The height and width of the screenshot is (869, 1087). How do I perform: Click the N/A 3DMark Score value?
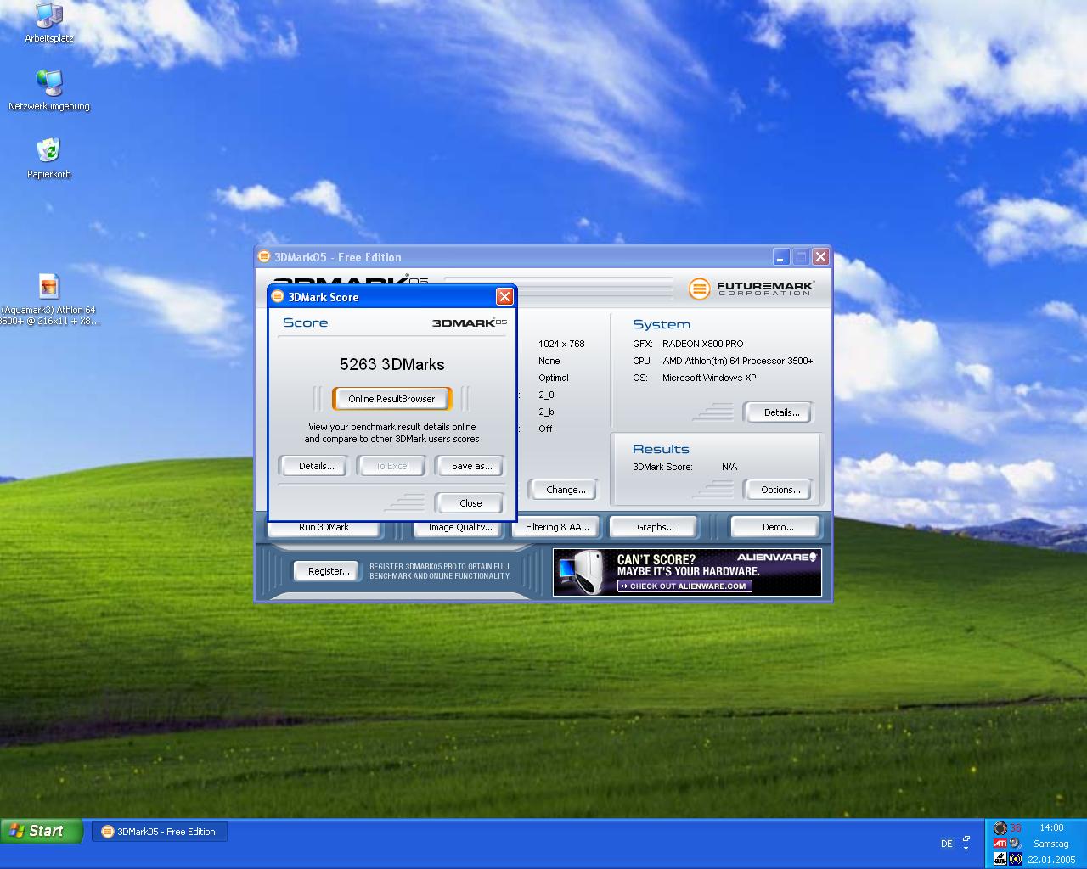(729, 467)
